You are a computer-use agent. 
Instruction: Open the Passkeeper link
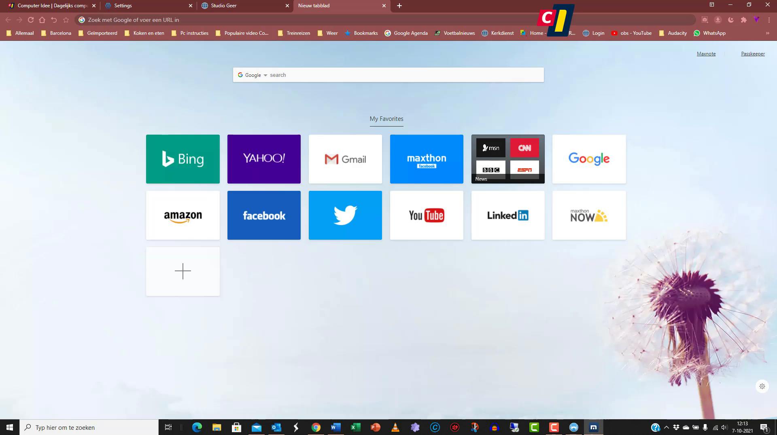[x=753, y=53]
